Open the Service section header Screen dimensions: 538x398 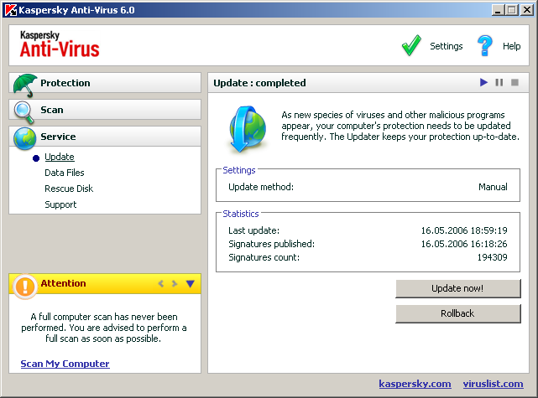coord(105,137)
